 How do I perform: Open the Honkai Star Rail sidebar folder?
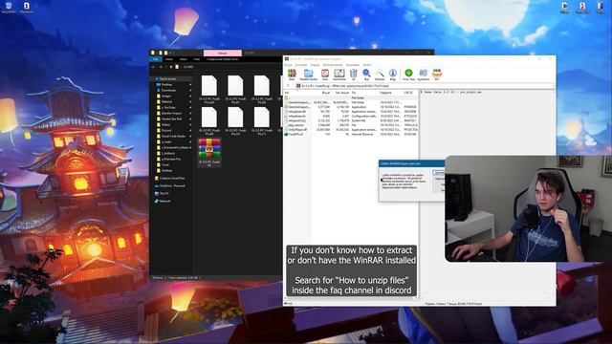click(x=171, y=118)
